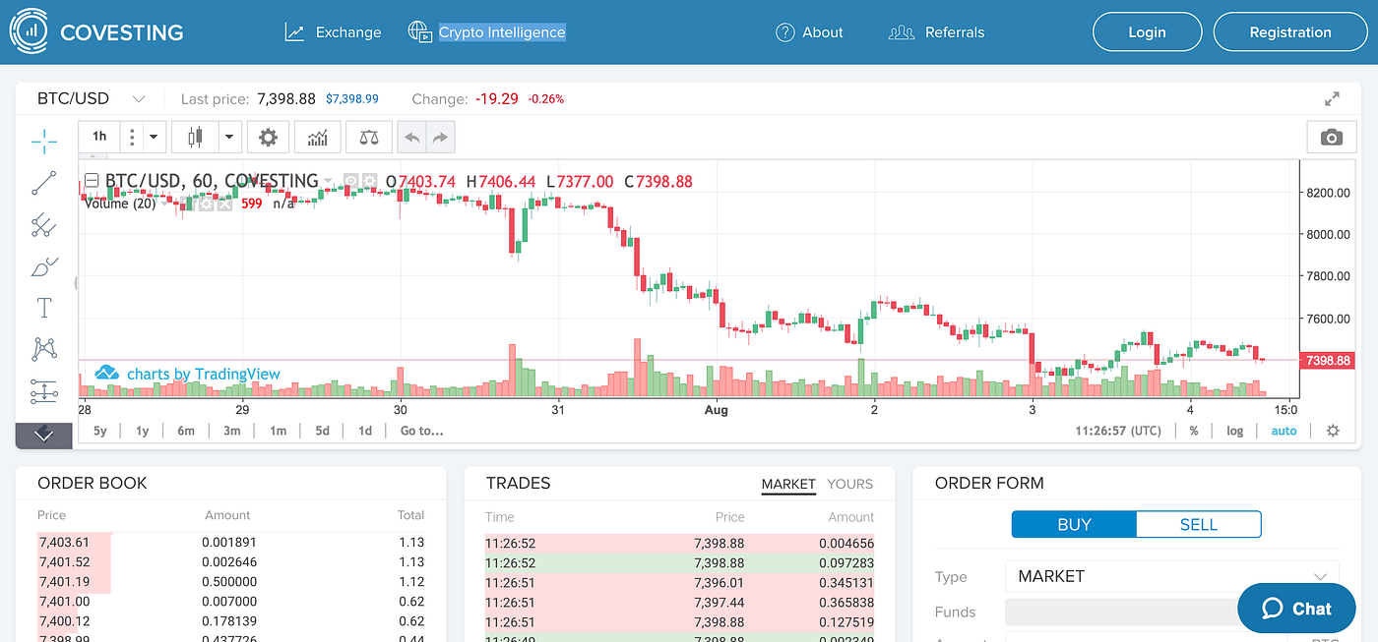Open more intervals dropdown arrow
1378x642 pixels.
point(154,138)
